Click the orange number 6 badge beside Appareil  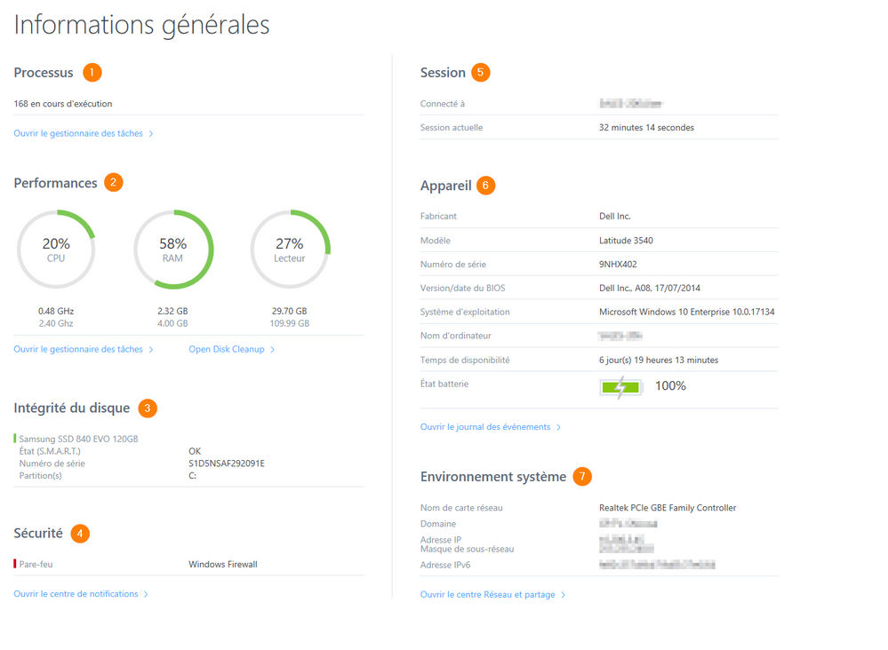point(485,186)
